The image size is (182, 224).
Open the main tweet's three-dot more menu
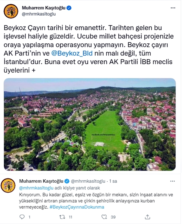pos(173,8)
